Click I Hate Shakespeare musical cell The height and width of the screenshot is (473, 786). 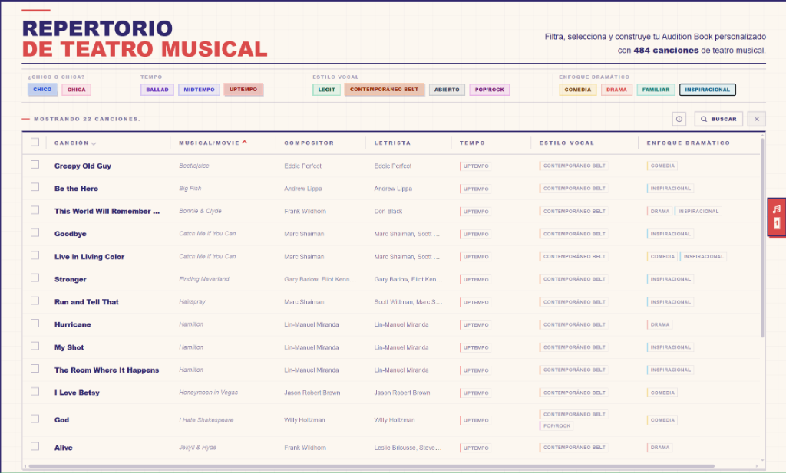pyautogui.click(x=206, y=420)
